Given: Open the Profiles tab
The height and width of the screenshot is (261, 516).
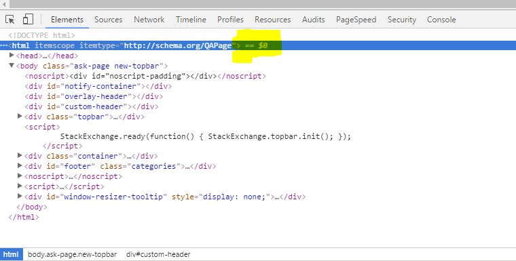Looking at the screenshot, I should click(x=230, y=20).
